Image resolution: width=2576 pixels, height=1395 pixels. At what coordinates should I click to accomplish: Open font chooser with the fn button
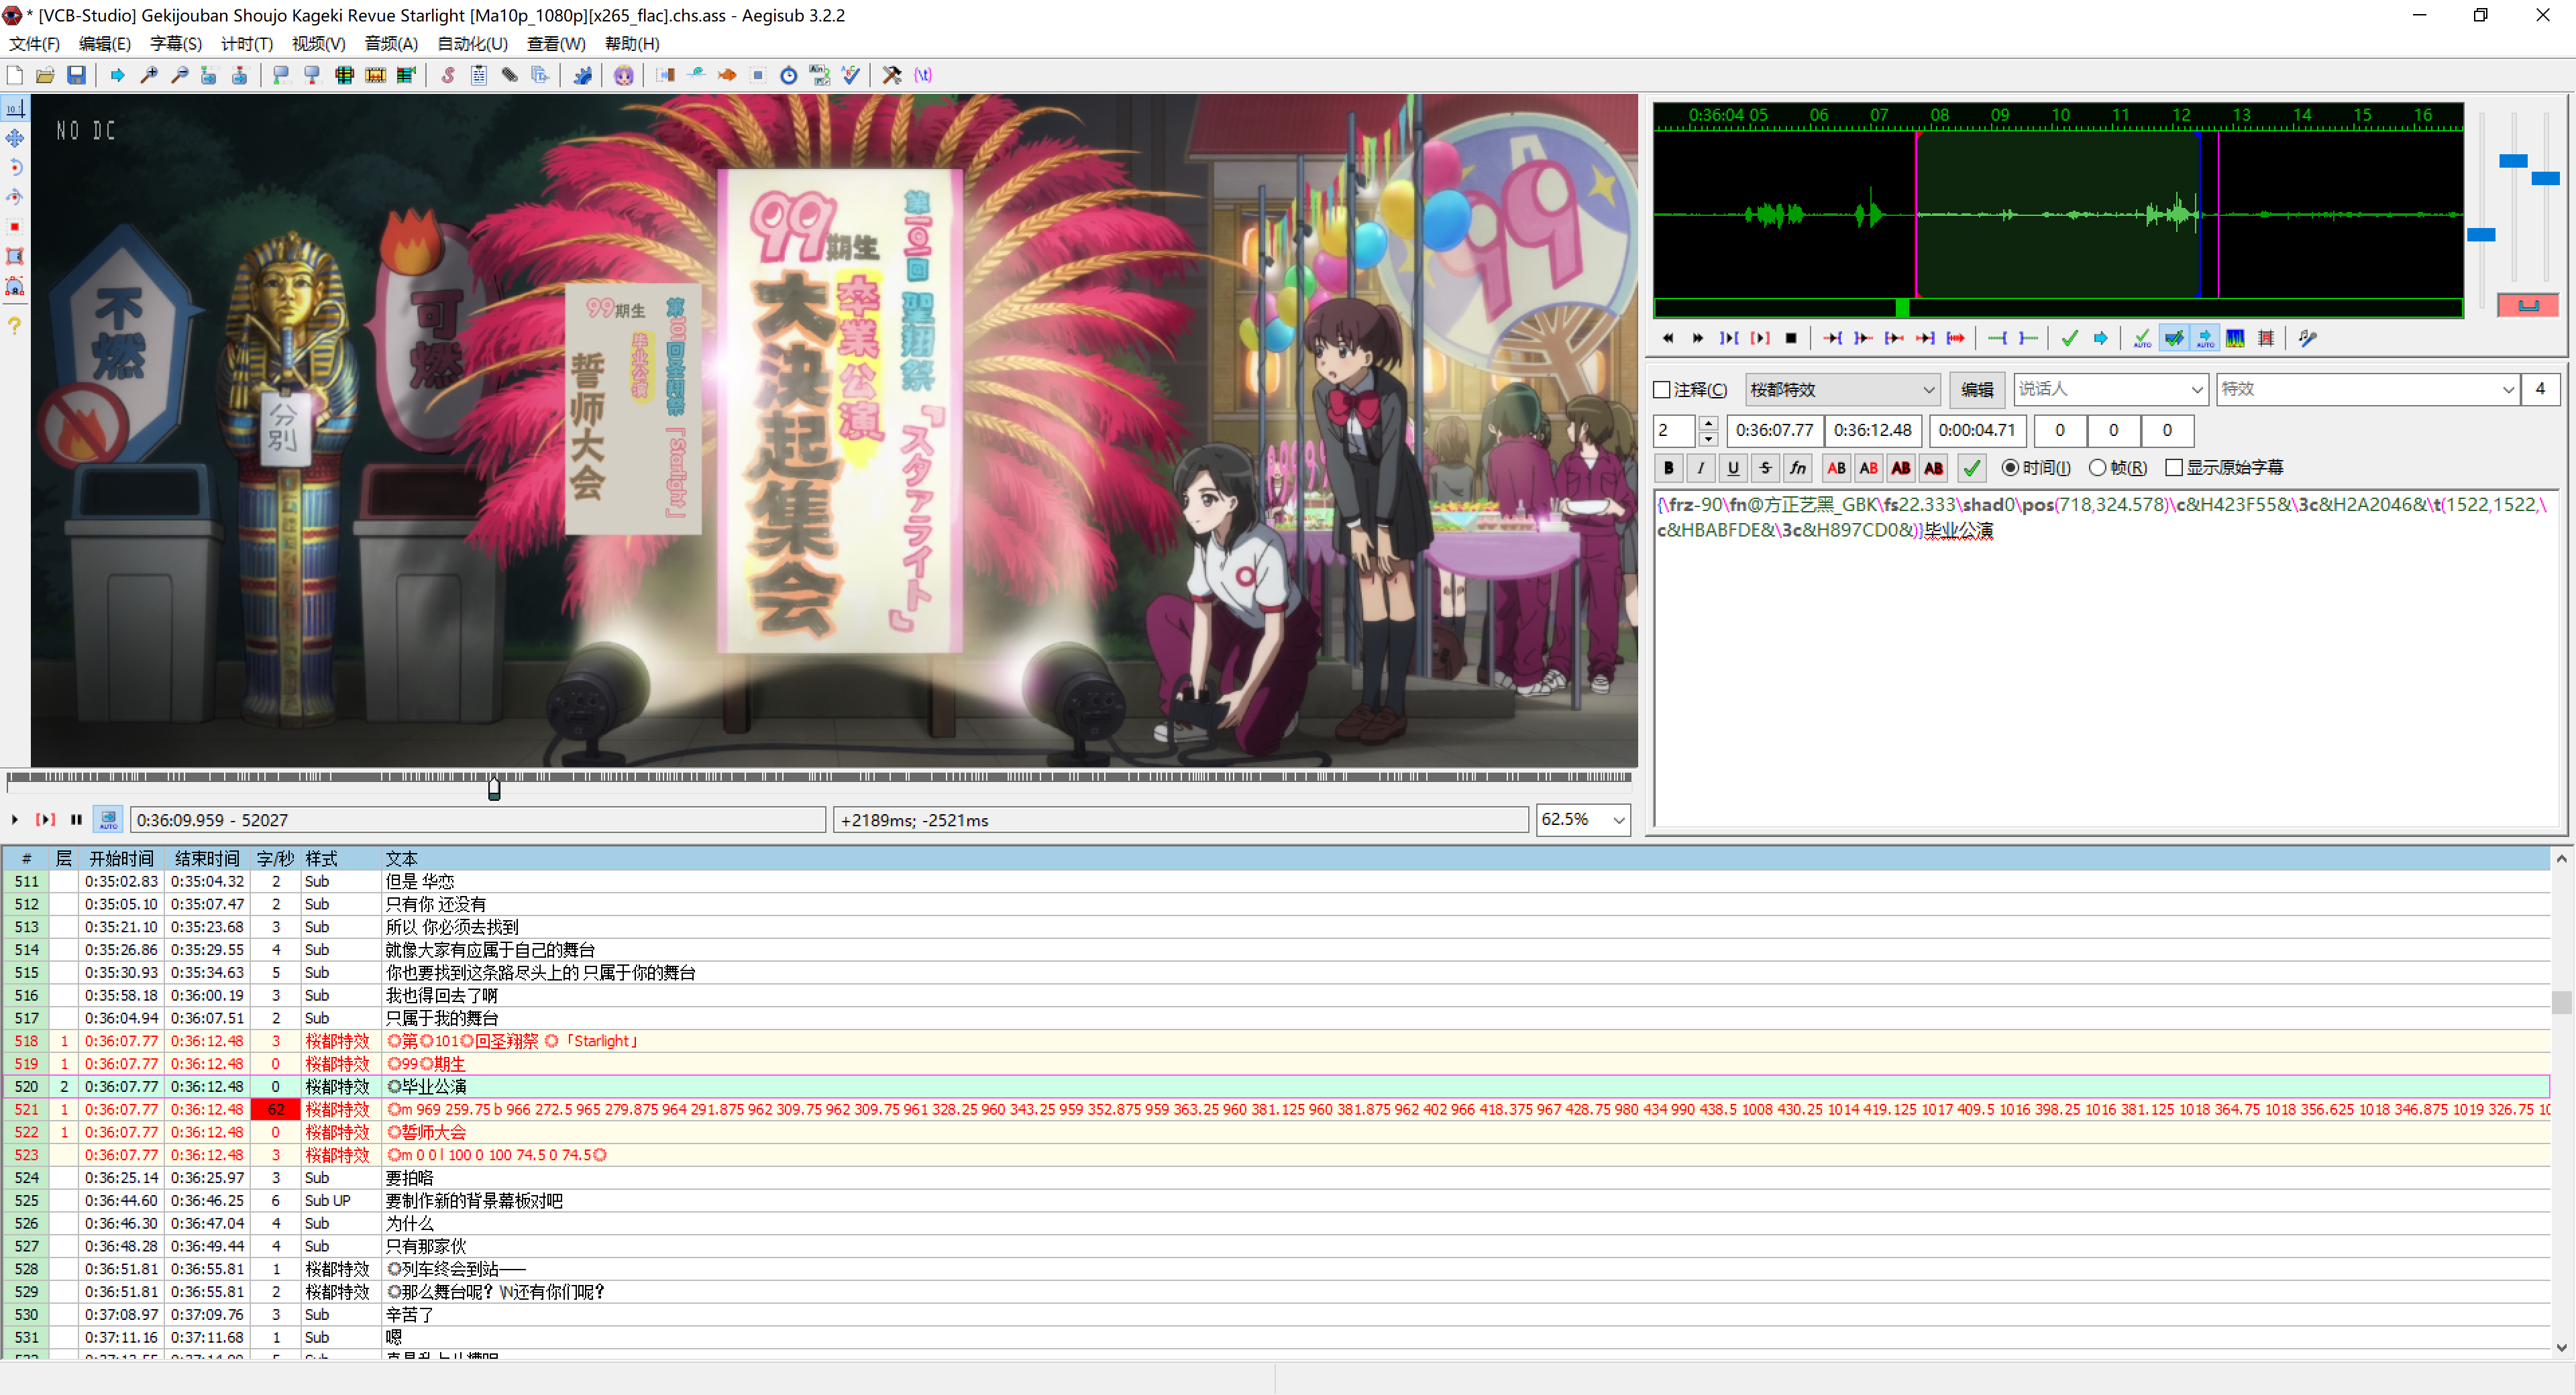[x=1798, y=467]
